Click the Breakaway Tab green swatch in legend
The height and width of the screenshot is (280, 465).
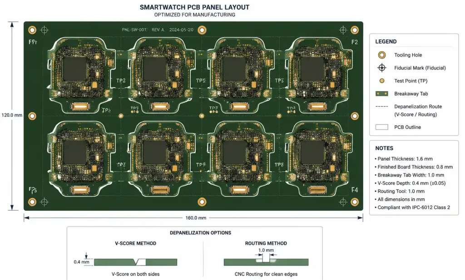[x=381, y=93]
